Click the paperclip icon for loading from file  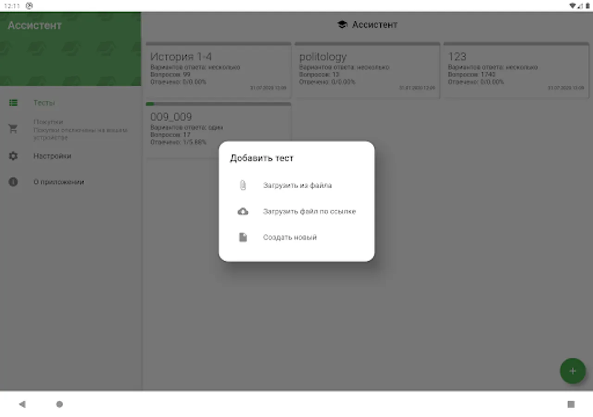tap(243, 185)
